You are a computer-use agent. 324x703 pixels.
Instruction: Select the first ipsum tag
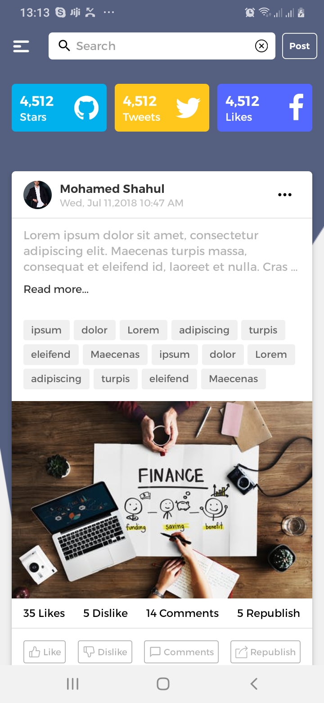[x=46, y=330]
